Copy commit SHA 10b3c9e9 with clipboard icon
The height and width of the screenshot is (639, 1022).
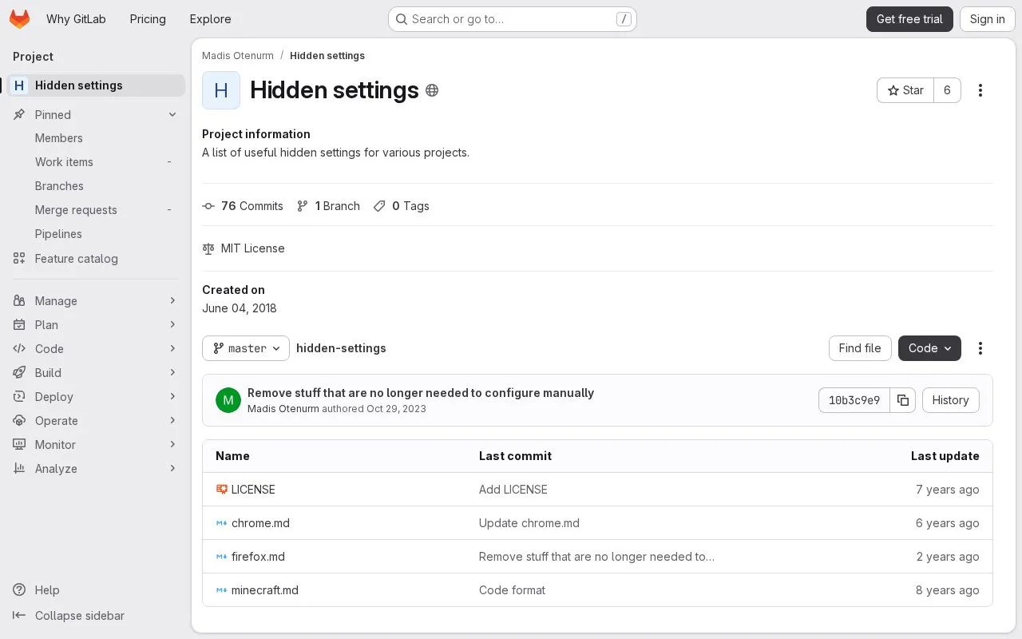tap(903, 400)
